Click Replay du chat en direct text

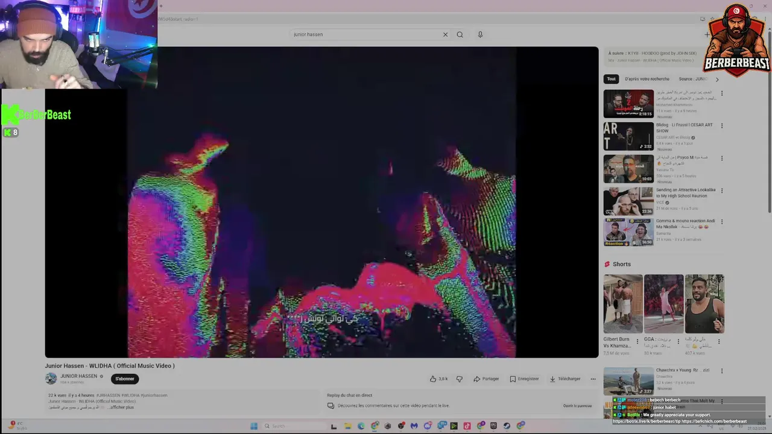coord(349,395)
